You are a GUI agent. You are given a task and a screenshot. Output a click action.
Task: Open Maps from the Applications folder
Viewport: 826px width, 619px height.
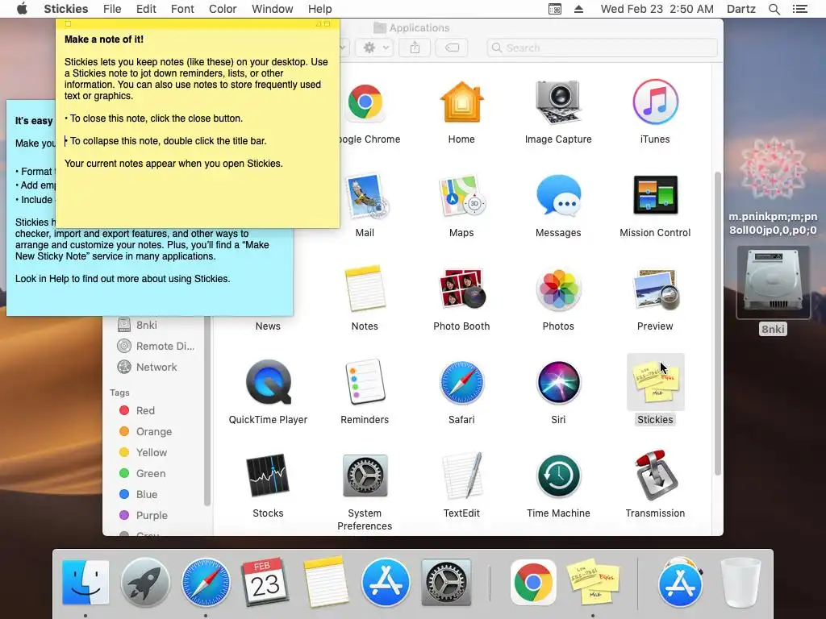pos(461,196)
